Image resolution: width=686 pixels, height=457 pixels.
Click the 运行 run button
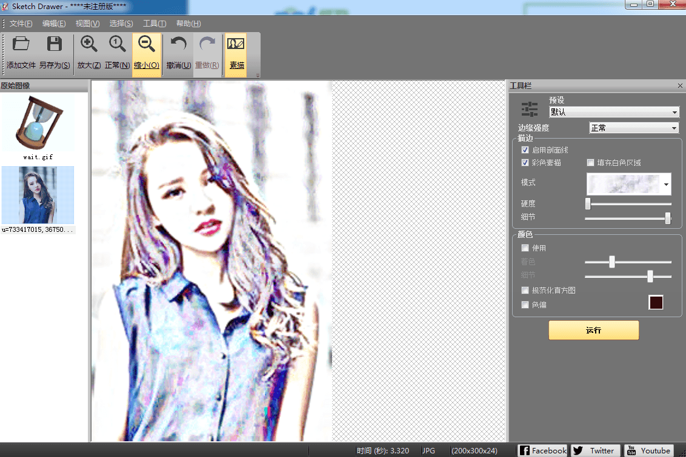pyautogui.click(x=594, y=330)
